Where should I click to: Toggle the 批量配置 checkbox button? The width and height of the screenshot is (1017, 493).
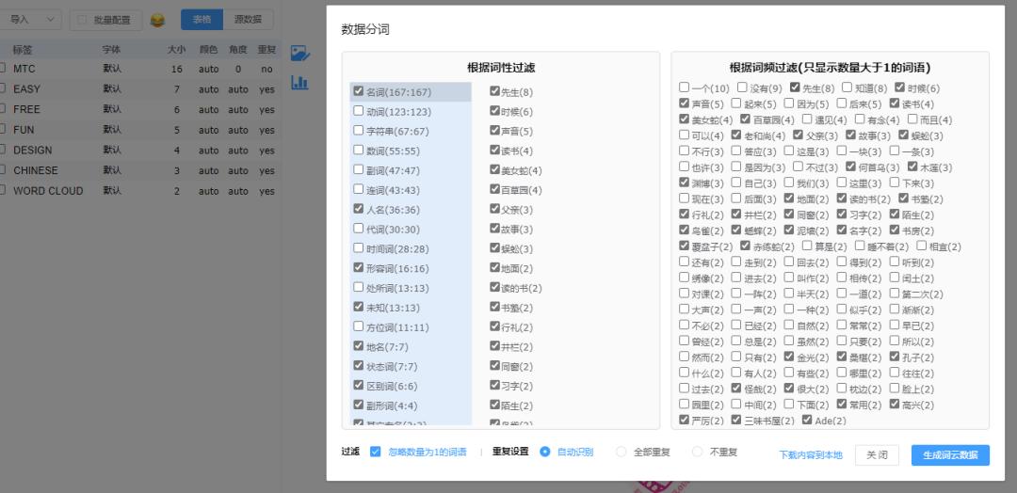coord(105,20)
